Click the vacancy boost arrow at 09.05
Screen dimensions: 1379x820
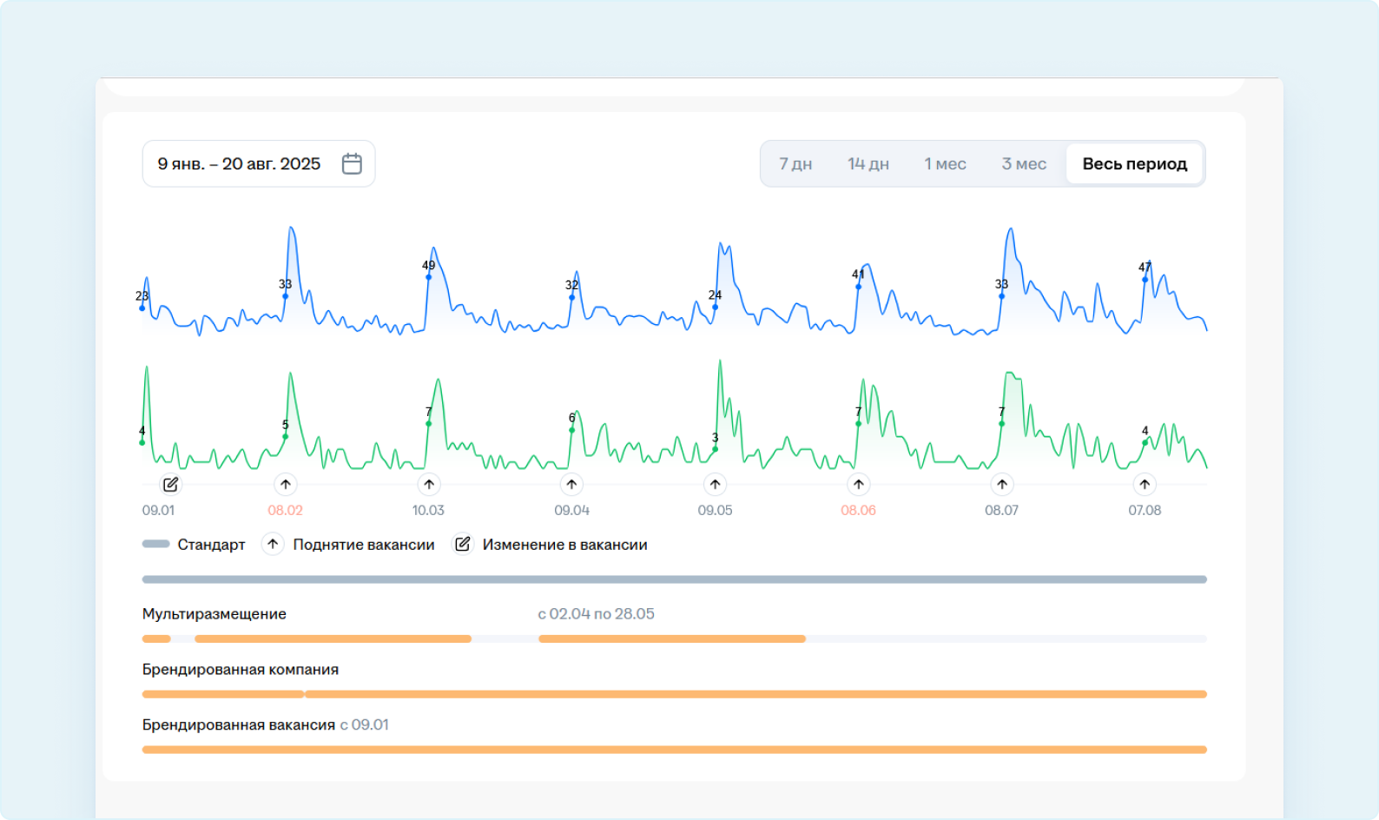click(715, 485)
